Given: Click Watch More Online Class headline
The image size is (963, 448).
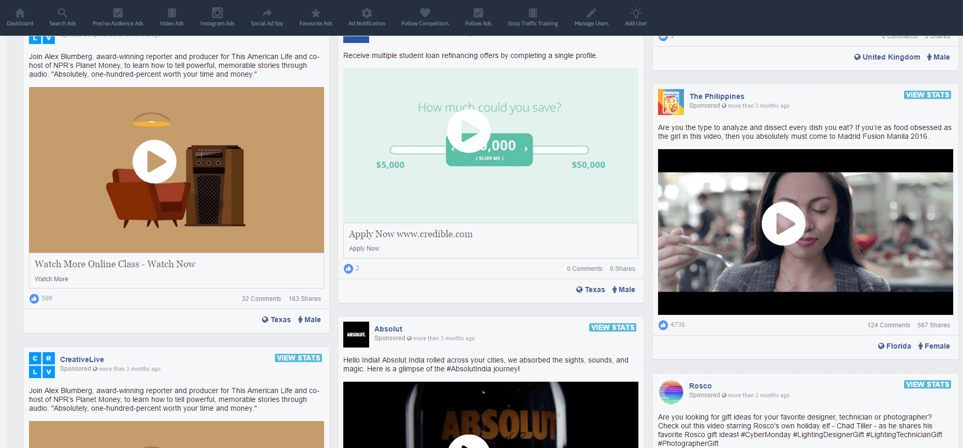Looking at the screenshot, I should (115, 264).
